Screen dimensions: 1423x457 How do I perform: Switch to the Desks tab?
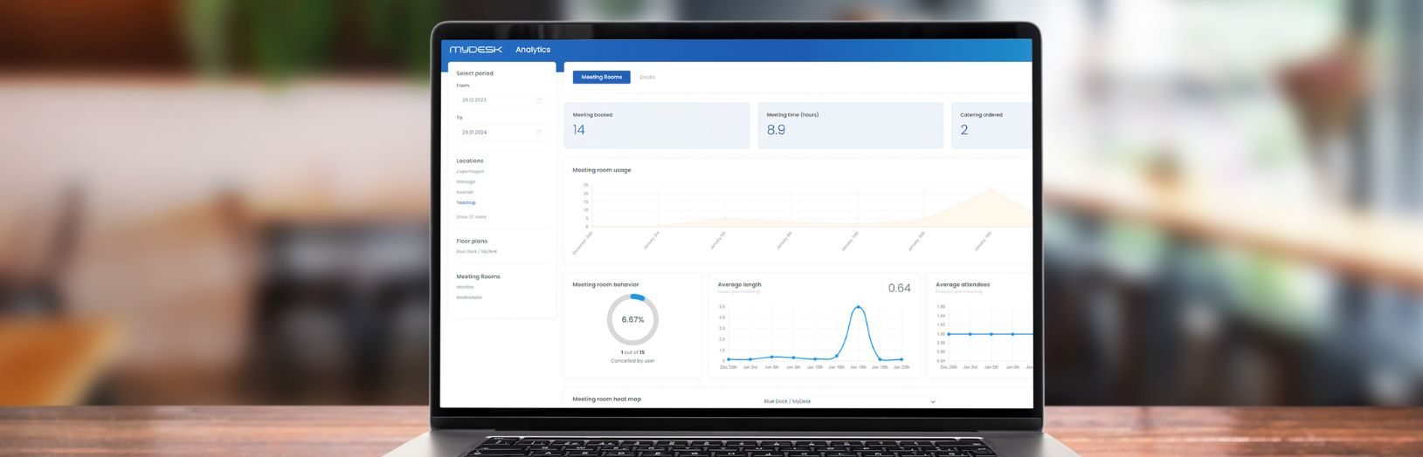[647, 77]
